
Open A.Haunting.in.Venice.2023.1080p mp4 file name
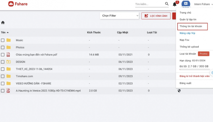(48, 91)
